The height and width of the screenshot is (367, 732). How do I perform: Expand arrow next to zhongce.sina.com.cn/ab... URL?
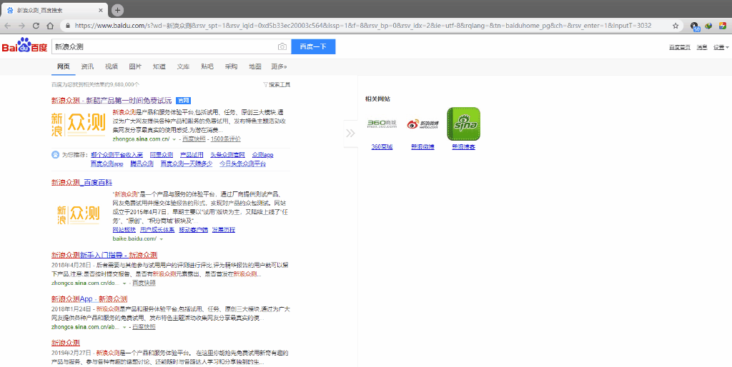124,327
